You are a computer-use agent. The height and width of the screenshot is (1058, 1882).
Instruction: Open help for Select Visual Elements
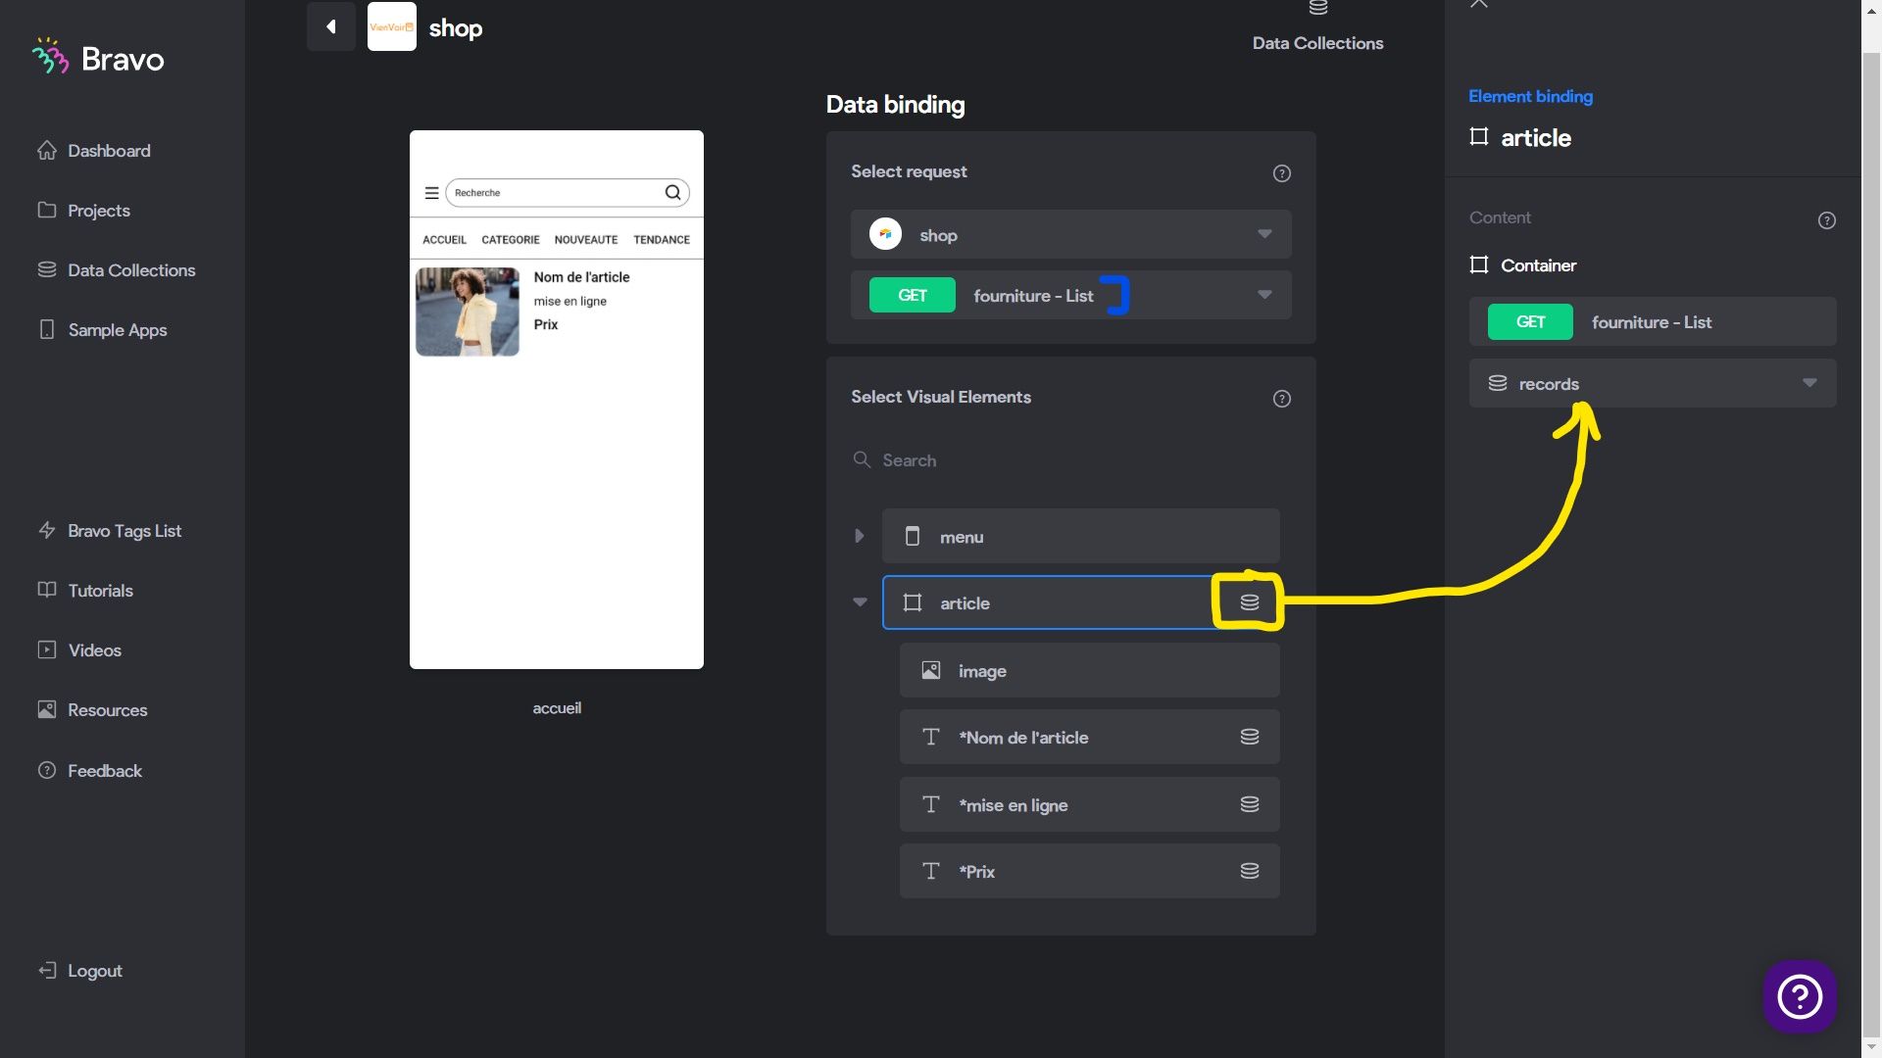1281,399
